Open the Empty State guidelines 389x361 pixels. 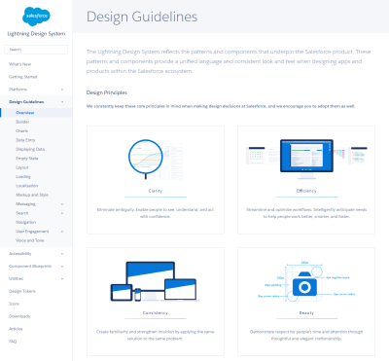(27, 159)
